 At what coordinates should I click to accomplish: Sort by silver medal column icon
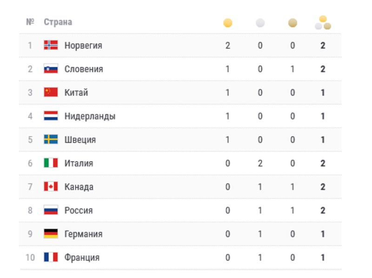pos(260,23)
